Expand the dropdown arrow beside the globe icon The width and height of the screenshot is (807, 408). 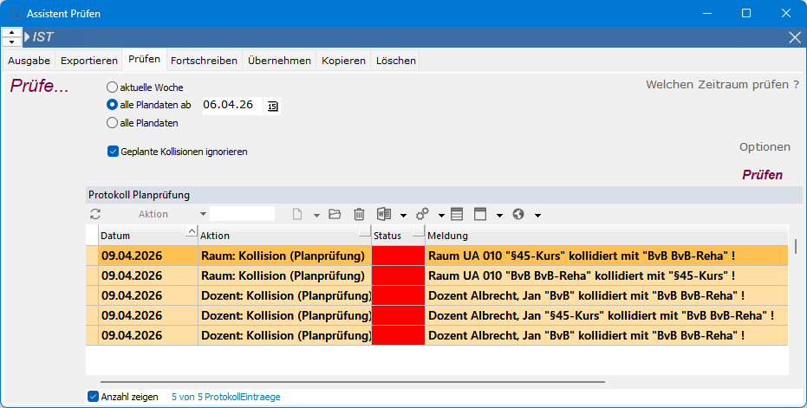(x=537, y=215)
